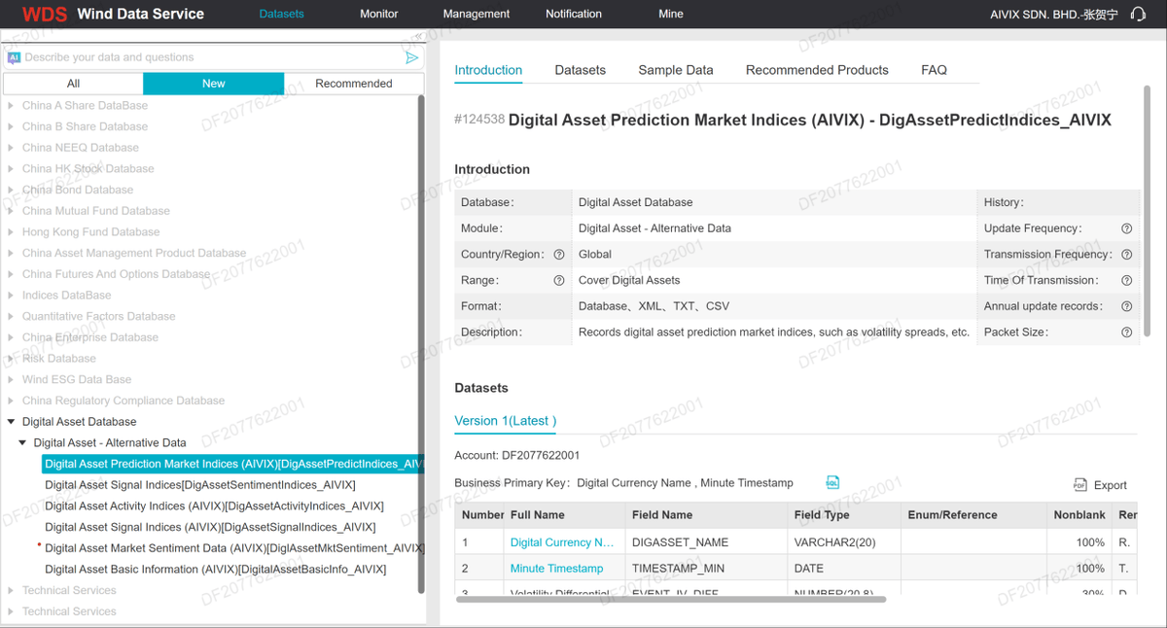Click the horizontal scrollbar under the fields table

(671, 600)
